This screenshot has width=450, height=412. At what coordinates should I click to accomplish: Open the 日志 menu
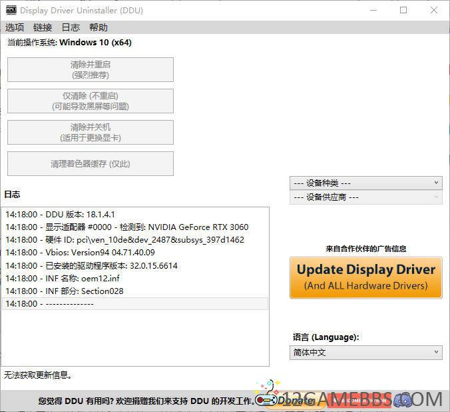tap(71, 27)
